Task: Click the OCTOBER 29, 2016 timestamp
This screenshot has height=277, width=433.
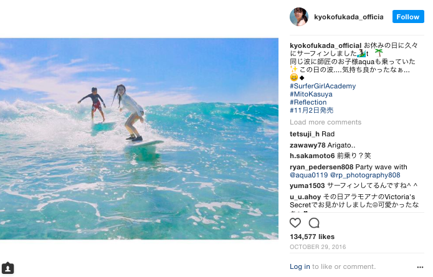Action: [318, 247]
